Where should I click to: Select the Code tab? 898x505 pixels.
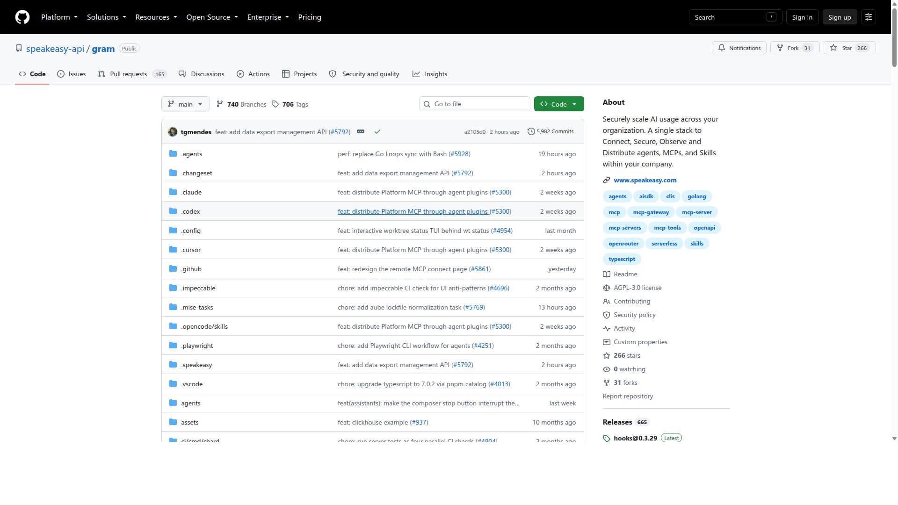click(x=32, y=74)
